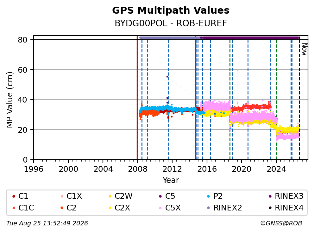Click the '1996' x-axis tick label
314x233 pixels.
34,169
